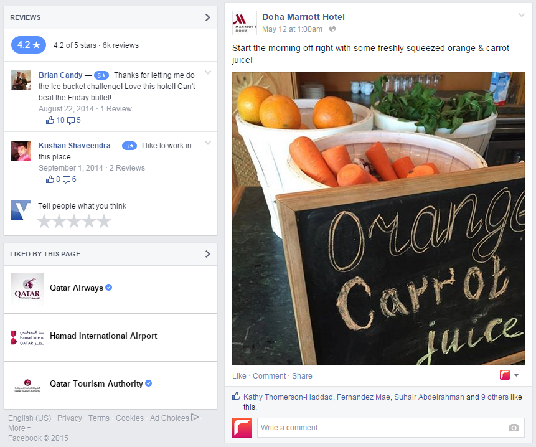This screenshot has width=536, height=447.
Task: Click the comment bubble icon on Kushan Shaveendra's review
Action: (x=67, y=180)
